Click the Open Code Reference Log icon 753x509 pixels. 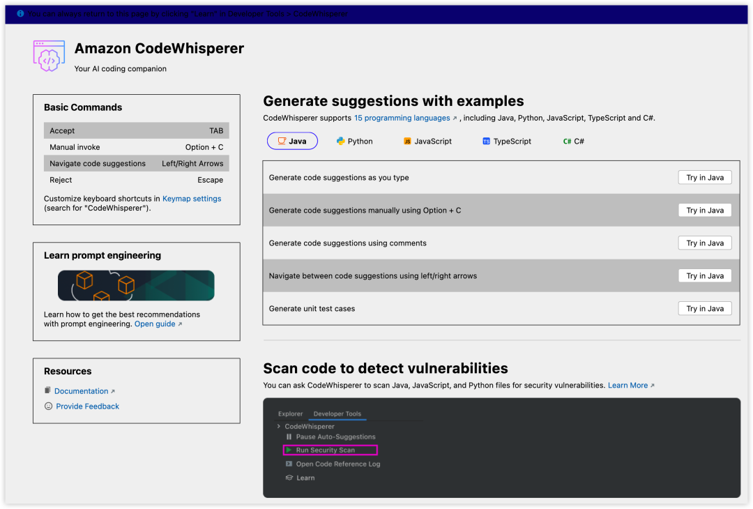(289, 464)
